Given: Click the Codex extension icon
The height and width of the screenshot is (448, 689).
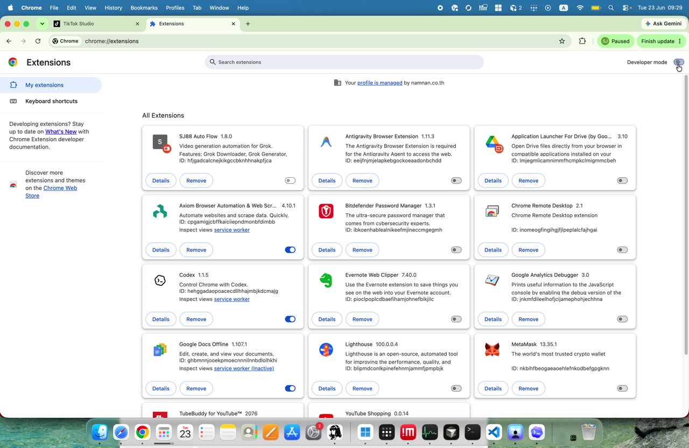Looking at the screenshot, I should 160,281.
